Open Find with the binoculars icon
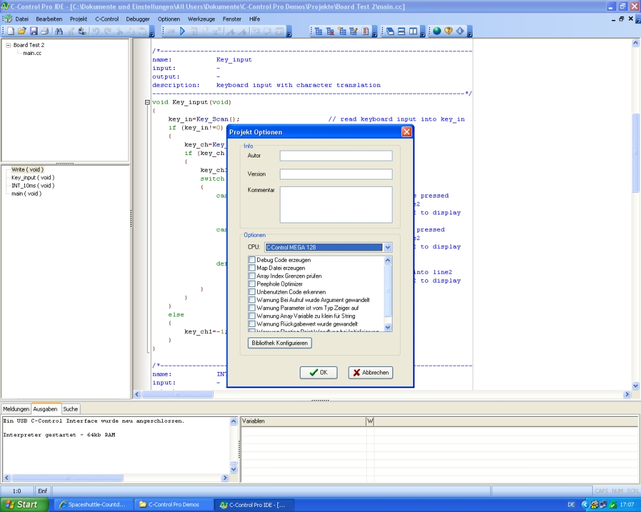This screenshot has width=641, height=512. 58,31
